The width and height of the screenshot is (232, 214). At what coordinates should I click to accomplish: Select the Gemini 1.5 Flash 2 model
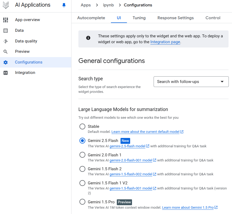pyautogui.click(x=82, y=169)
